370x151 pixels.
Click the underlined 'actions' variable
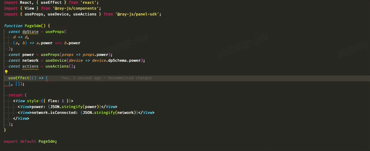(x=30, y=66)
